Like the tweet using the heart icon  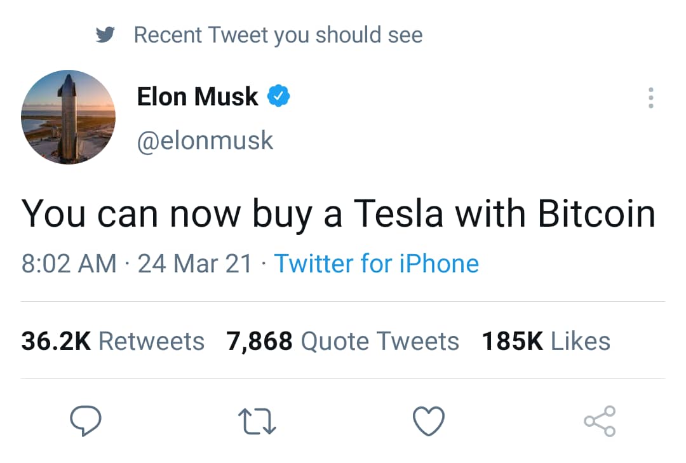click(429, 420)
